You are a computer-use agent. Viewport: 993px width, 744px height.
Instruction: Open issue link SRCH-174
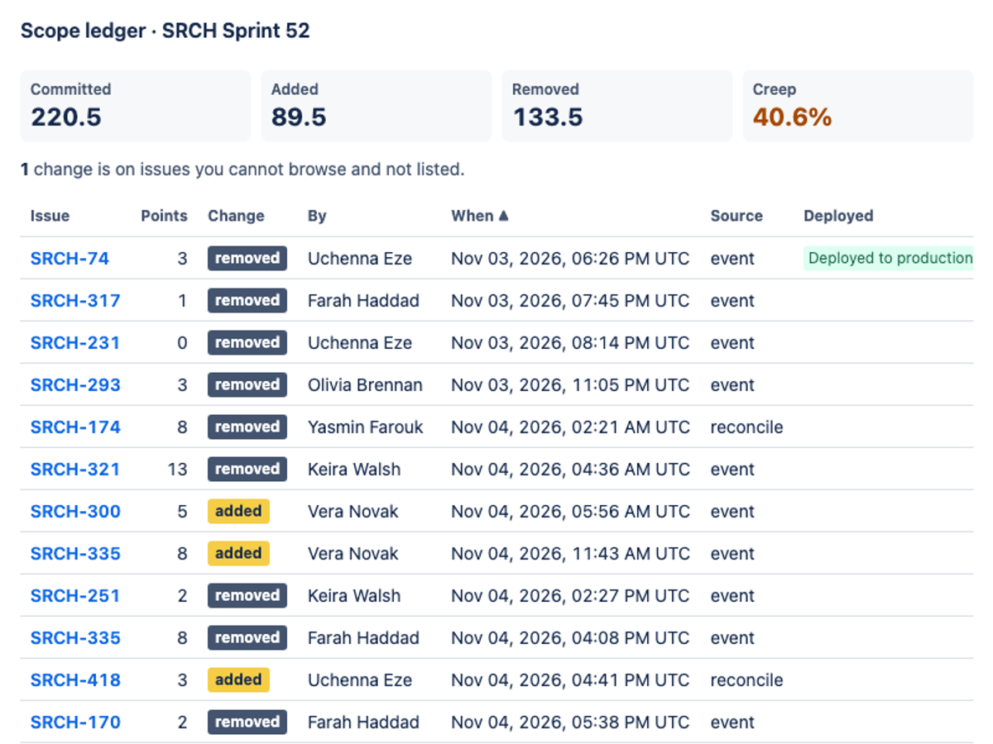(x=75, y=427)
